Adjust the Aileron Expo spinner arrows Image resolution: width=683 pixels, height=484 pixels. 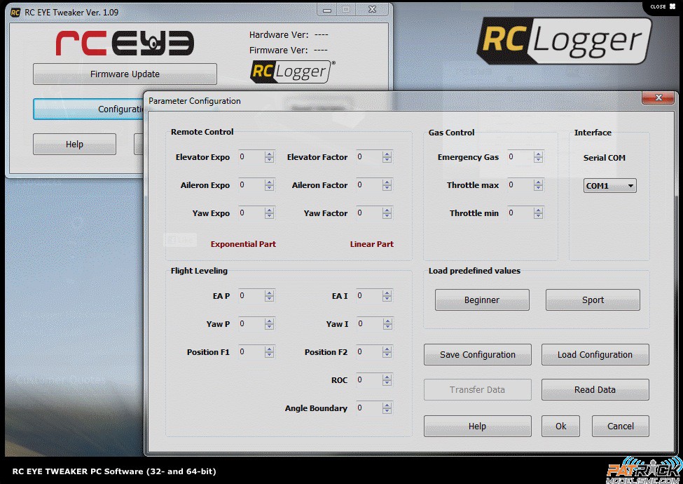tap(269, 185)
